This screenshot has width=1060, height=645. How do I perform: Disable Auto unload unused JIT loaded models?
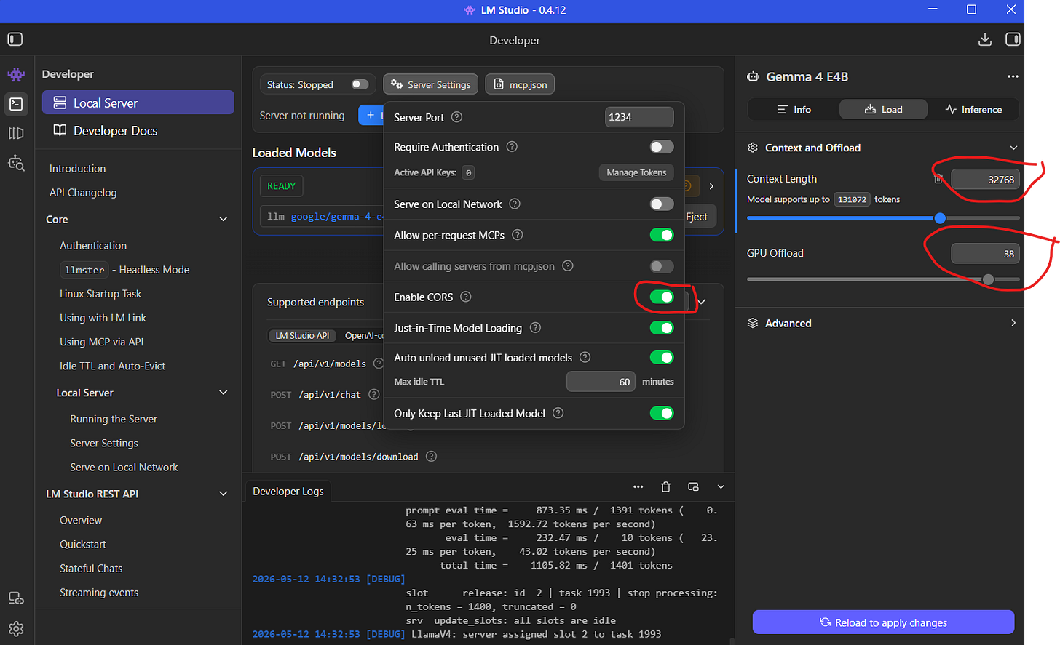point(662,357)
